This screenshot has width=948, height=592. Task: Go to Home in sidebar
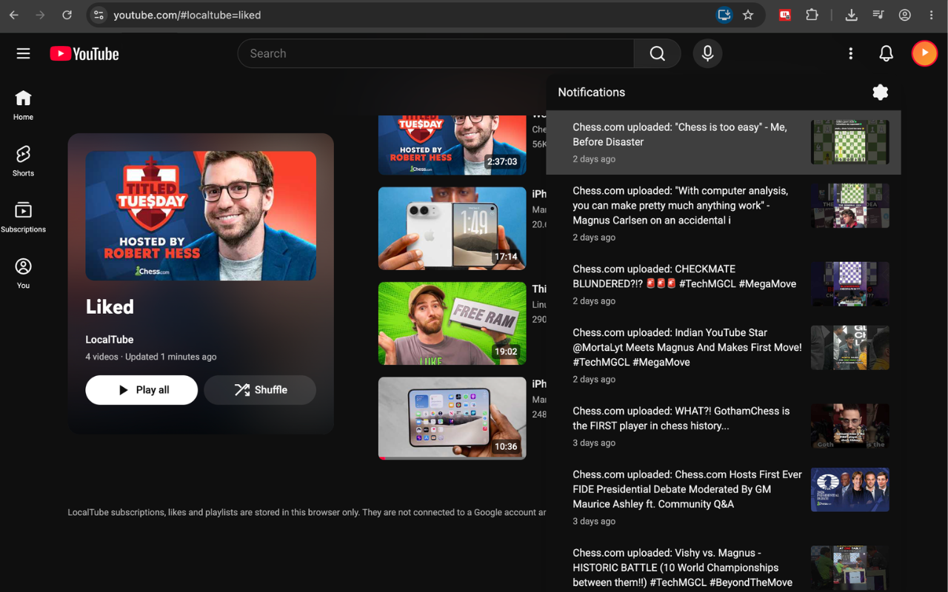(23, 105)
